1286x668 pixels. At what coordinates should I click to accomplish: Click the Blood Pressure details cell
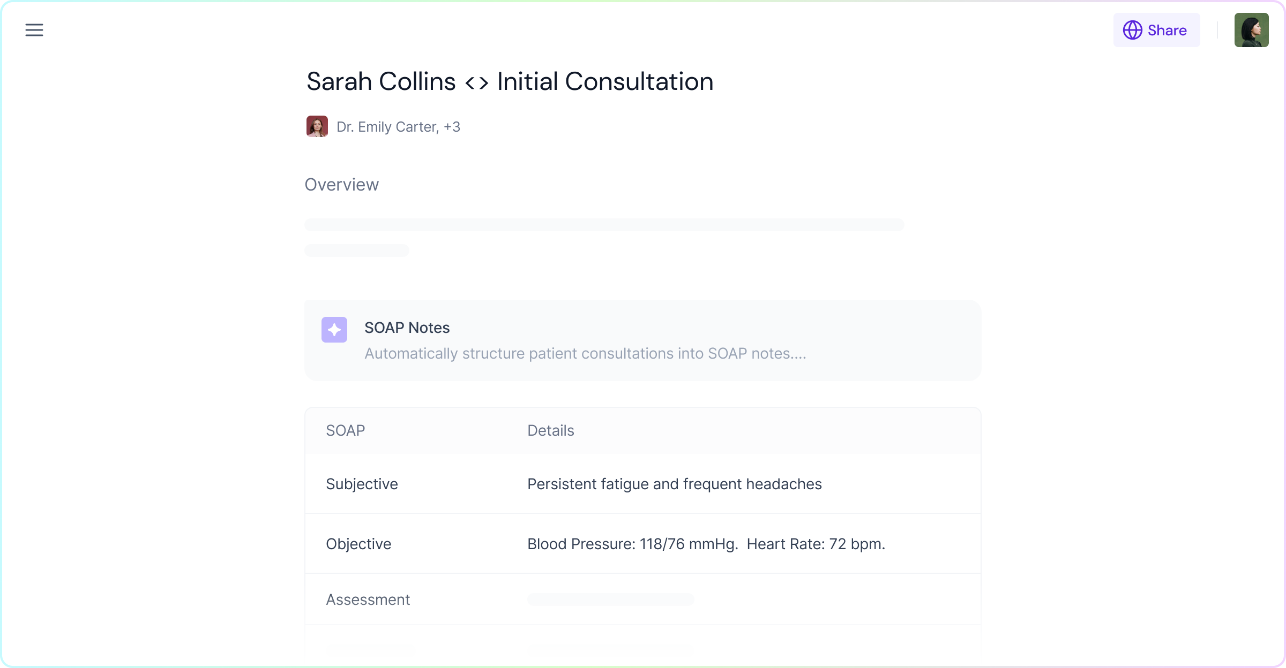[706, 544]
